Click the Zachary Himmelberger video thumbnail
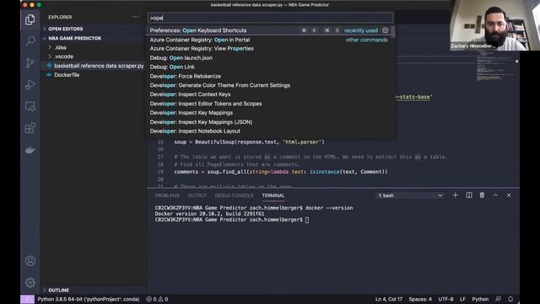Image resolution: width=540 pixels, height=304 pixels. pyautogui.click(x=495, y=25)
